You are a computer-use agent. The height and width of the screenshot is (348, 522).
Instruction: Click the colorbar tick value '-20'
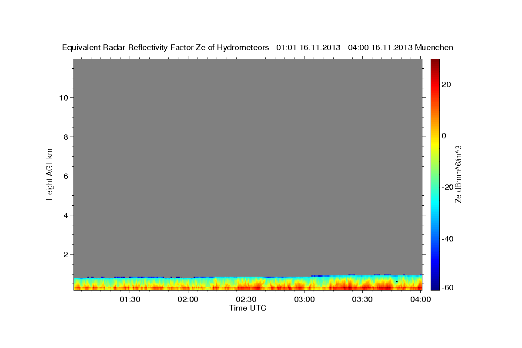click(448, 187)
